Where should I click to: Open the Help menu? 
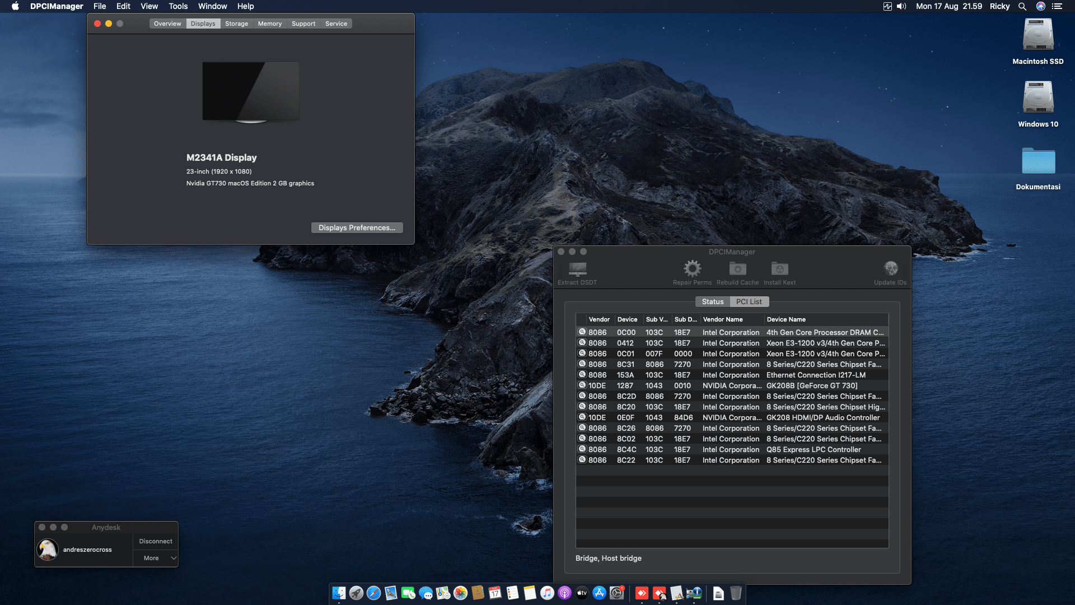(x=245, y=6)
